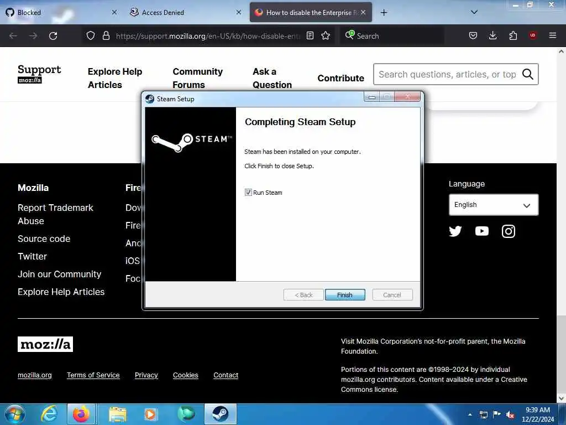Uncheck the Run Steam checkbox
The width and height of the screenshot is (566, 425).
(x=248, y=192)
